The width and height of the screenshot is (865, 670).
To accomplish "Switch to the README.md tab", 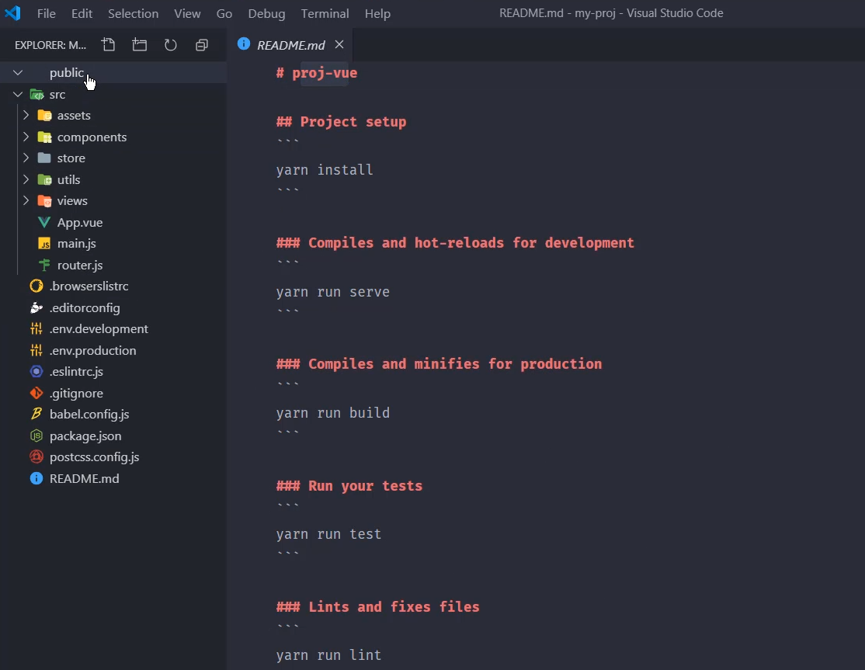I will coord(290,45).
